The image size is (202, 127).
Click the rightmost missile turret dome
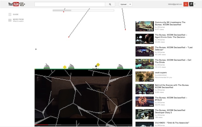[120, 66]
